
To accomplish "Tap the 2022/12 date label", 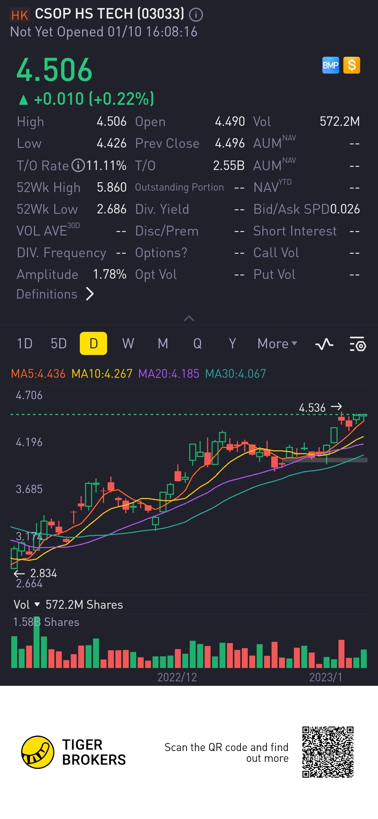I will [177, 677].
